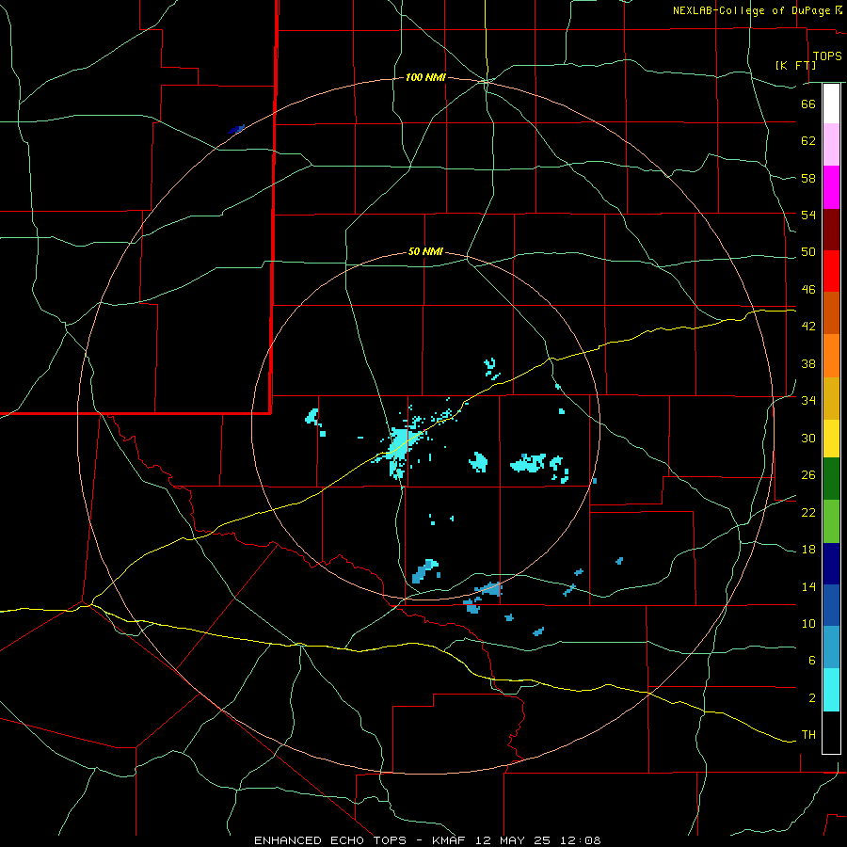Click the largest cyan echo at radar center
Viewport: 847px width, 847px height.
400,444
